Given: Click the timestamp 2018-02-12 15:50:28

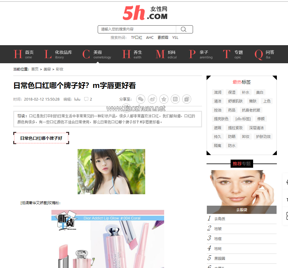Looking at the screenshot, I should [x=42, y=99].
